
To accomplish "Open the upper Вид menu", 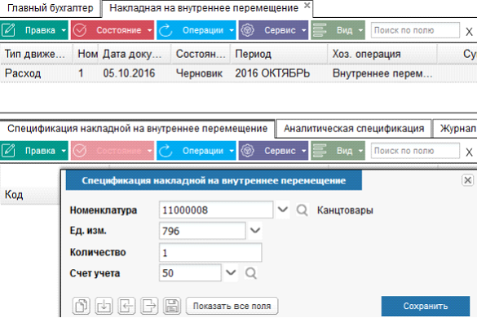I will click(338, 30).
